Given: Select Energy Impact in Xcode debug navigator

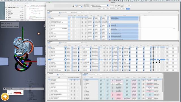Looking at the screenshot, I should pyautogui.click(x=15, y=13).
